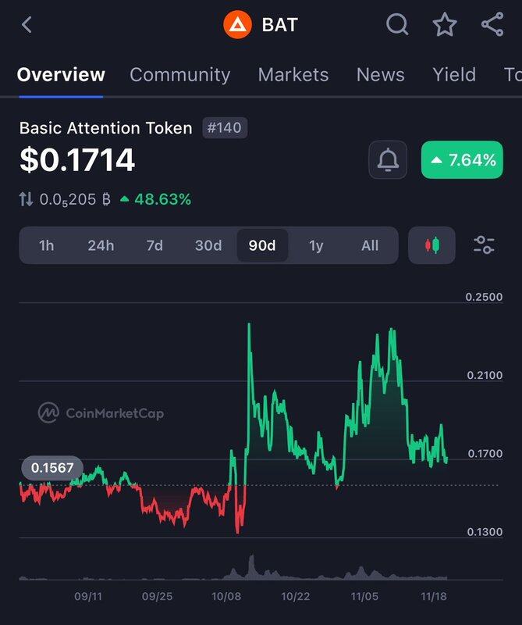
Task: Set price alert bell icon
Action: (x=388, y=160)
